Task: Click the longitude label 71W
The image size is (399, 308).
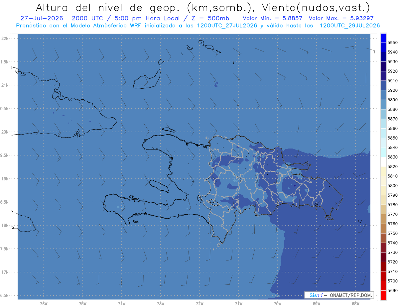Action: pyautogui.click(x=238, y=304)
